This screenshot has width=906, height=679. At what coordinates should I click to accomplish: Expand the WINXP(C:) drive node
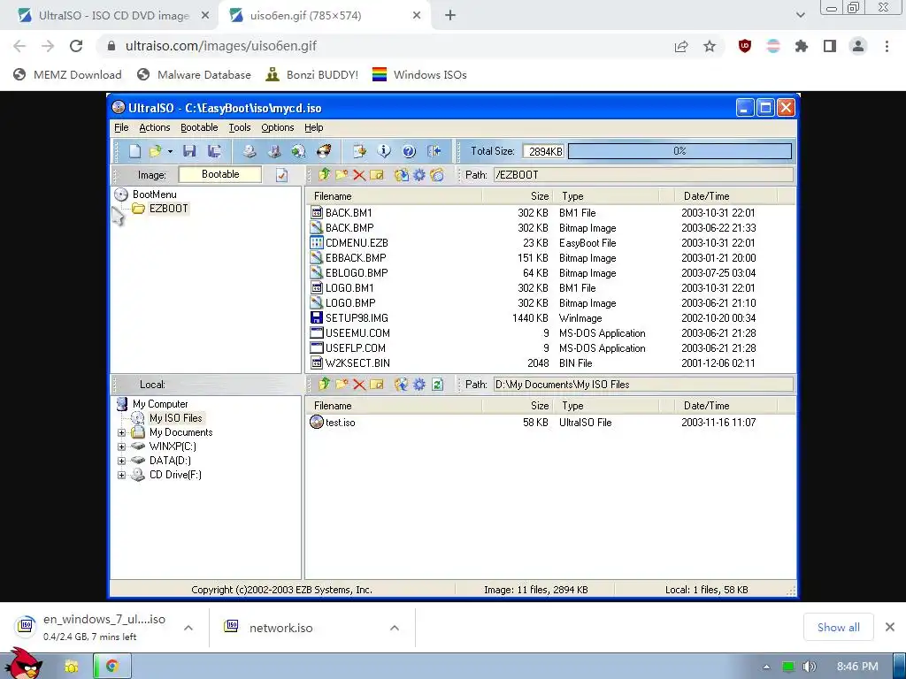coord(121,446)
